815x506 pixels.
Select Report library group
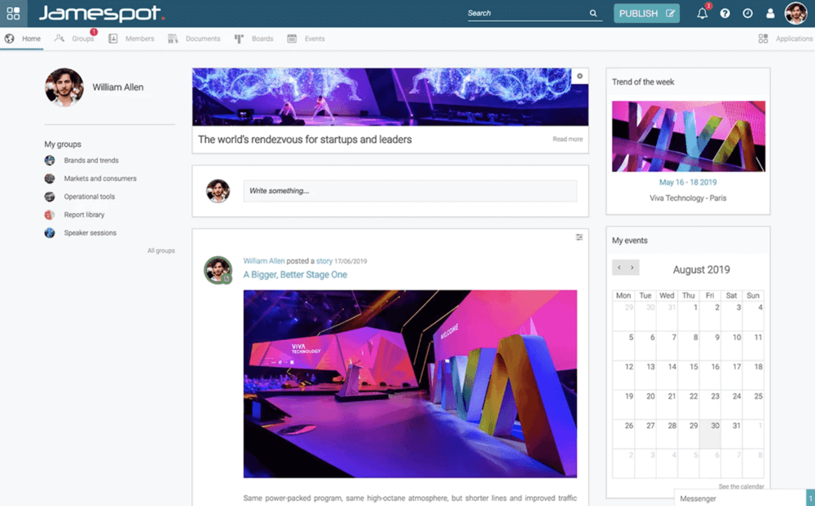pyautogui.click(x=84, y=215)
